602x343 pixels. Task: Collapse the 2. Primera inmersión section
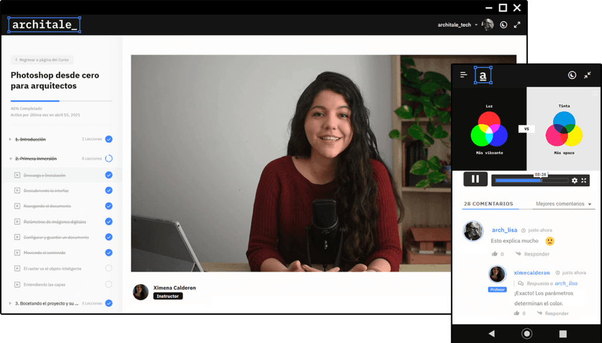coord(11,159)
